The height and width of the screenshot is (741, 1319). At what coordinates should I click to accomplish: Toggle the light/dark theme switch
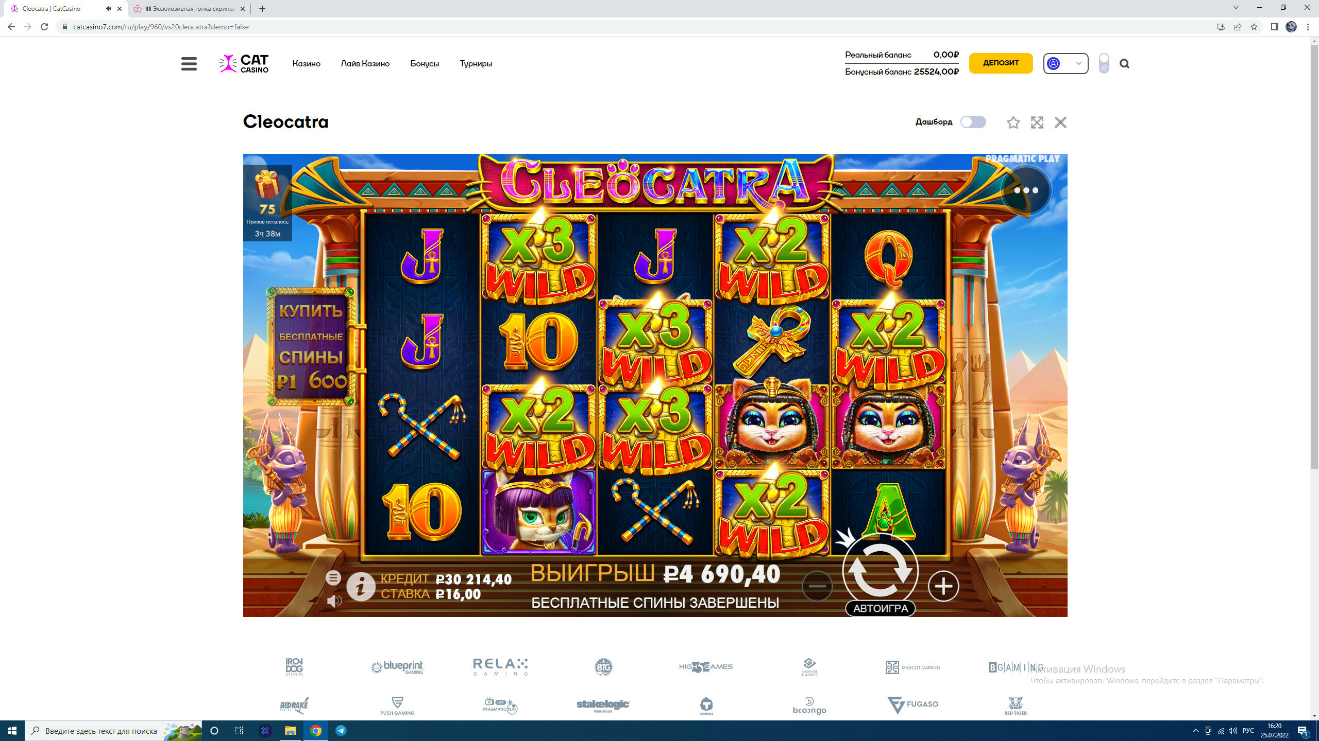(x=1104, y=63)
